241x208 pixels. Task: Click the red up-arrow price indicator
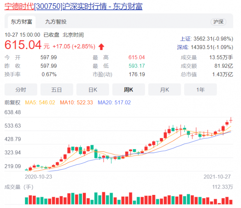pos(101,47)
